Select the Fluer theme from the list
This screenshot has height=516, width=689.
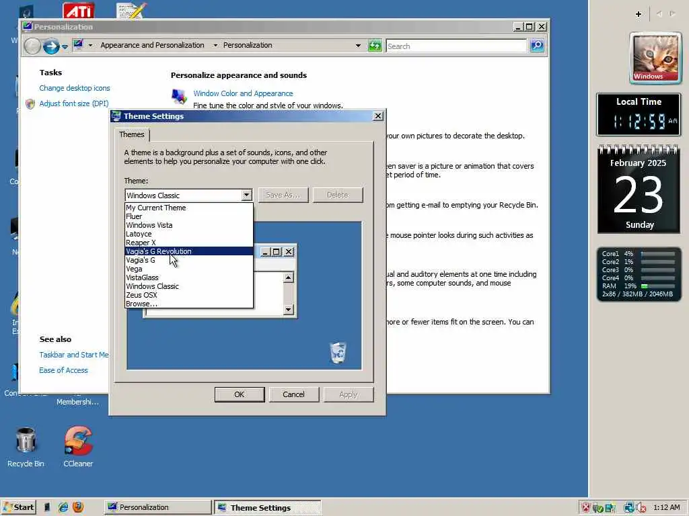189,216
